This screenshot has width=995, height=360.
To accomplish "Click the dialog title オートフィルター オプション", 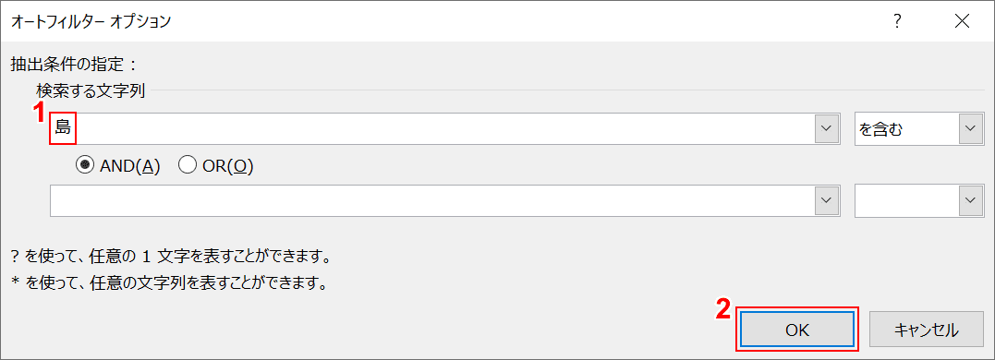I will [91, 21].
